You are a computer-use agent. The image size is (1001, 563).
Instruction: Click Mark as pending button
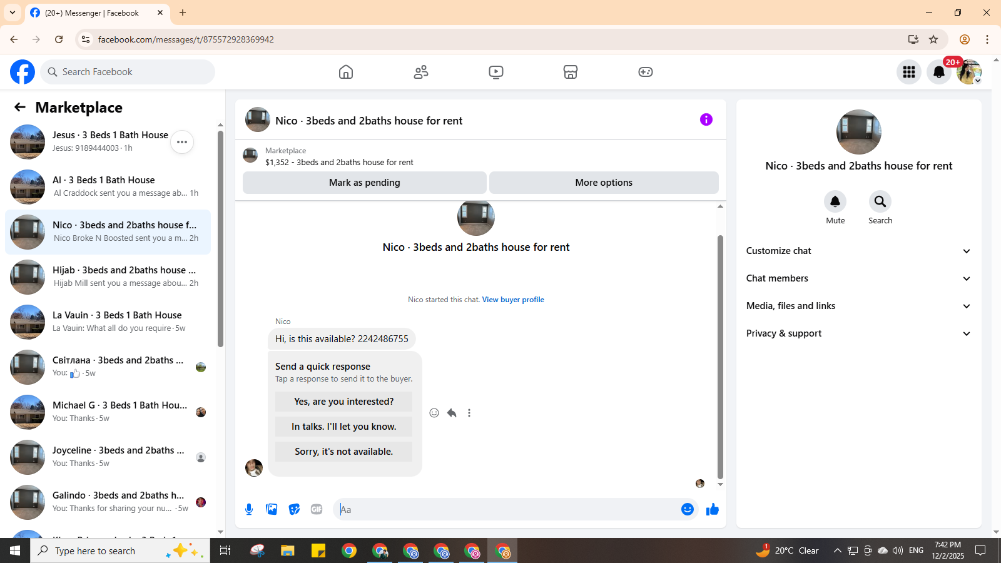tap(365, 183)
